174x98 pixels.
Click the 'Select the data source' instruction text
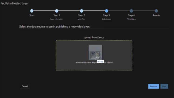point(54,26)
